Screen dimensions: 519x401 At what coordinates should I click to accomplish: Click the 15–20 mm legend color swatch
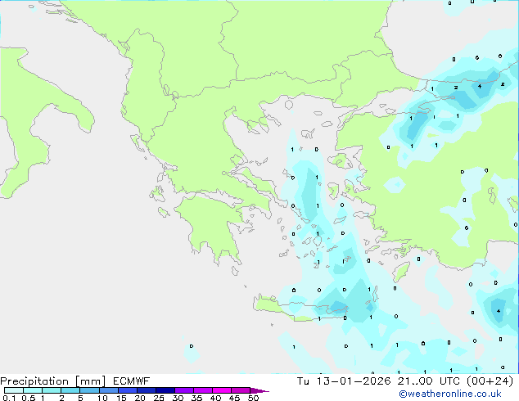[x=127, y=390]
